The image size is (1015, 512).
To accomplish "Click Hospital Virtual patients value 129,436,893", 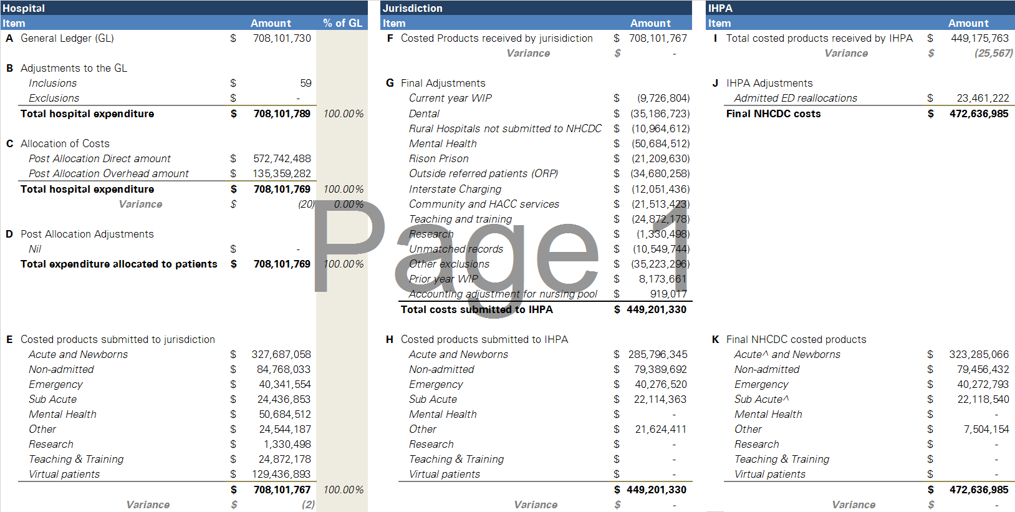I will pyautogui.click(x=282, y=474).
